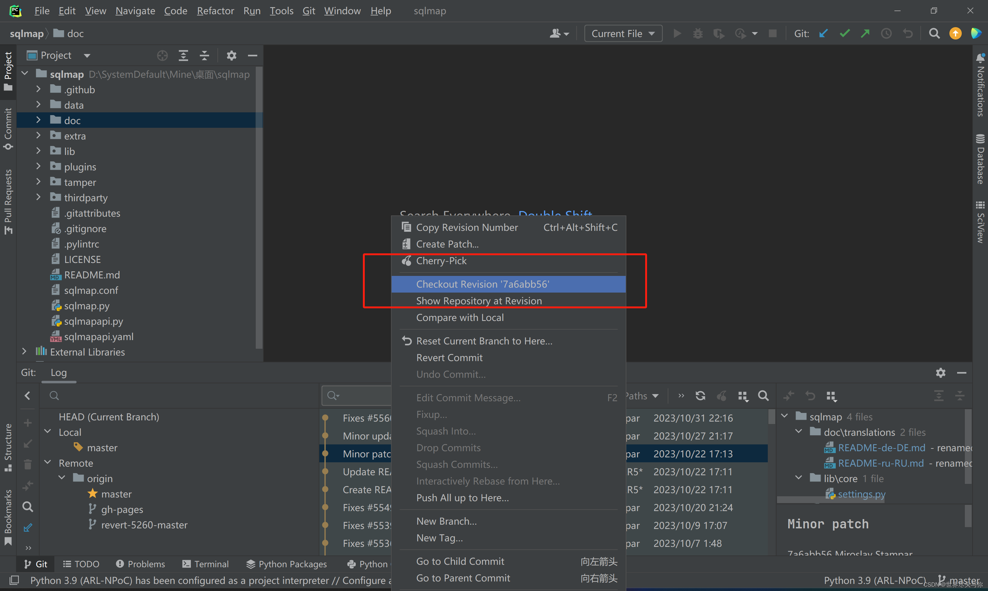Open Git tool window gear settings
This screenshot has width=988, height=591.
point(940,373)
